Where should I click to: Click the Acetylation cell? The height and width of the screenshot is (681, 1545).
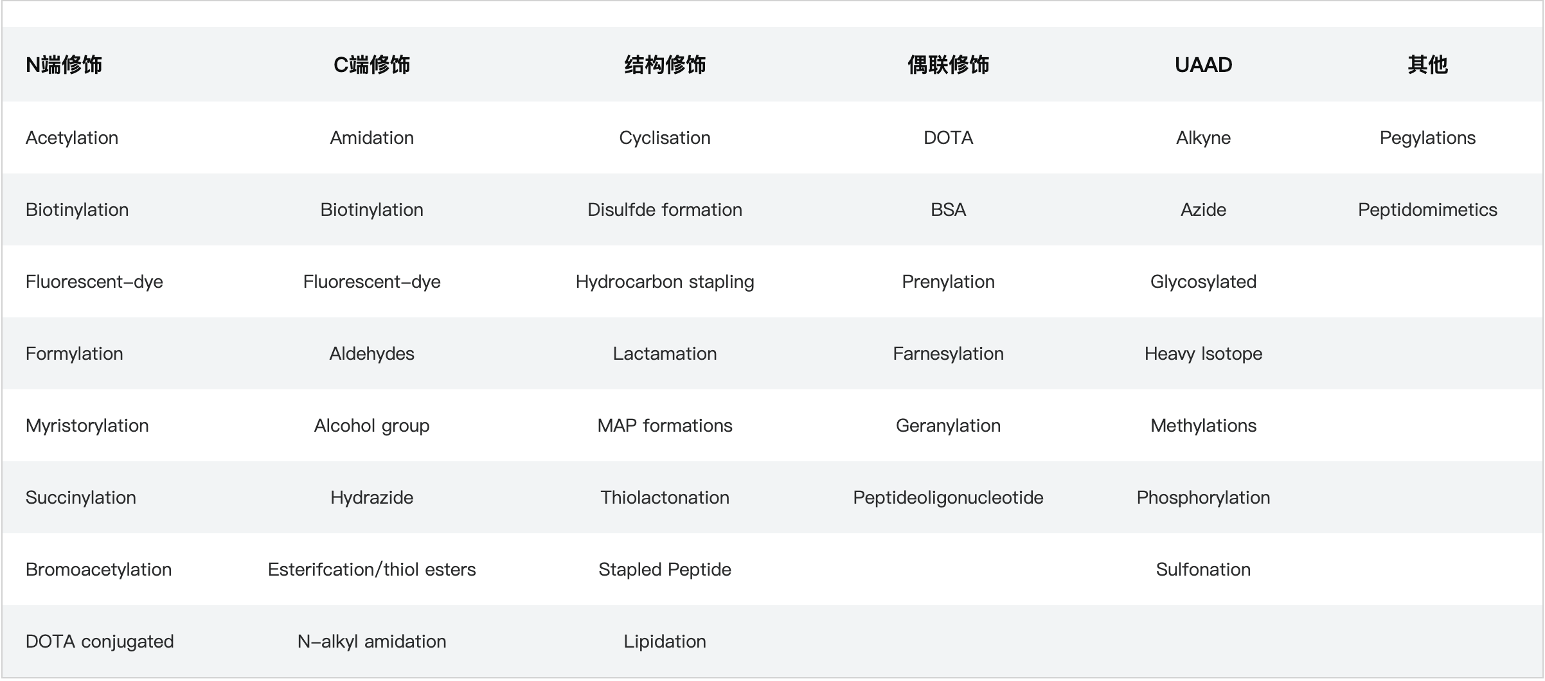tap(72, 138)
